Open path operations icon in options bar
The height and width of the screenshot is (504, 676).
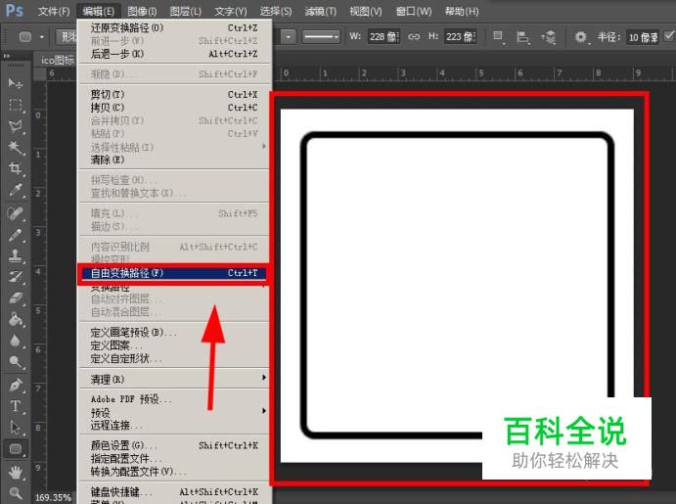point(498,37)
